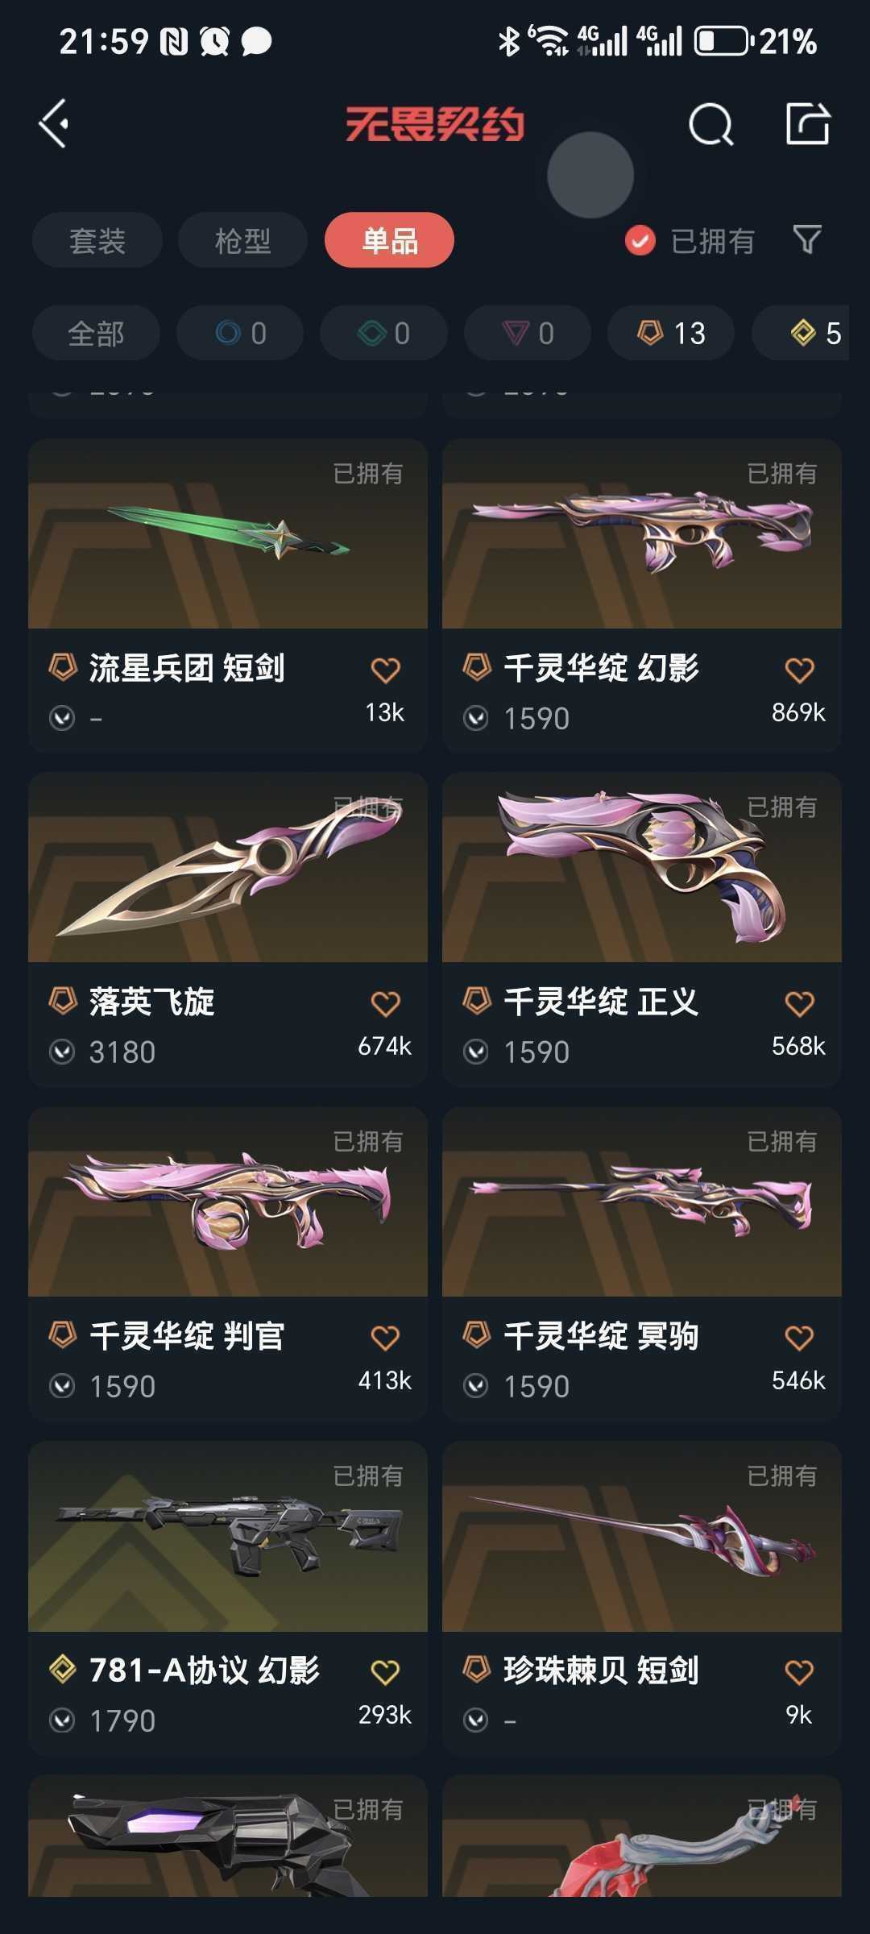The height and width of the screenshot is (1934, 870).
Task: Like the 落英飞旋 heart icon
Action: click(385, 1004)
